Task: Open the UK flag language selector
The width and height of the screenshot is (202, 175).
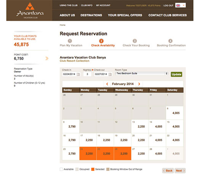Action: tap(180, 5)
